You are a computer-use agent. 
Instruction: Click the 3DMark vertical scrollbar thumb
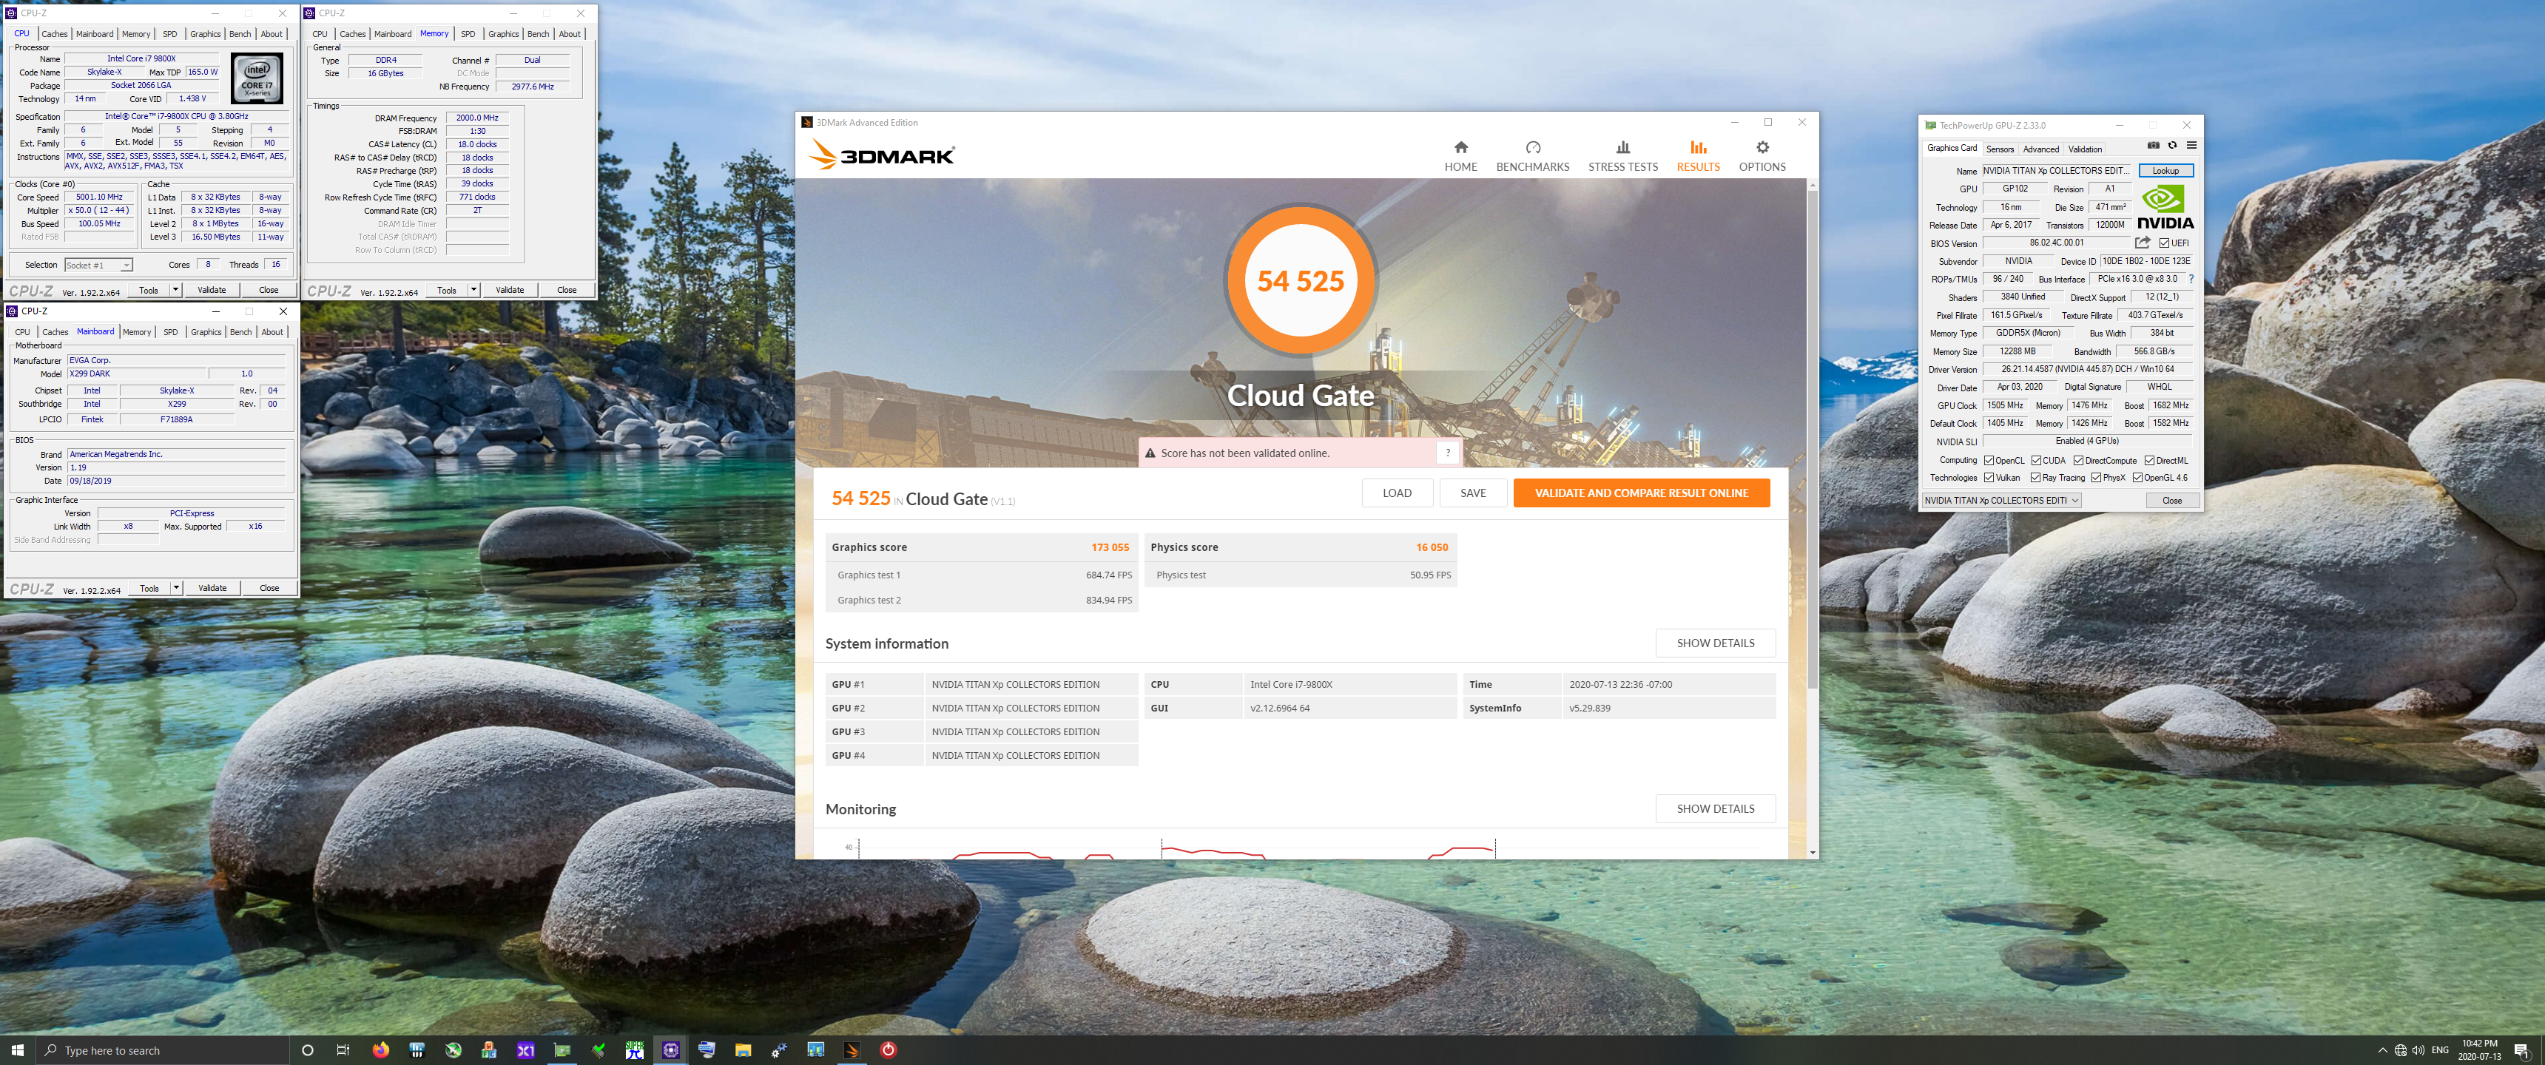tap(1812, 439)
